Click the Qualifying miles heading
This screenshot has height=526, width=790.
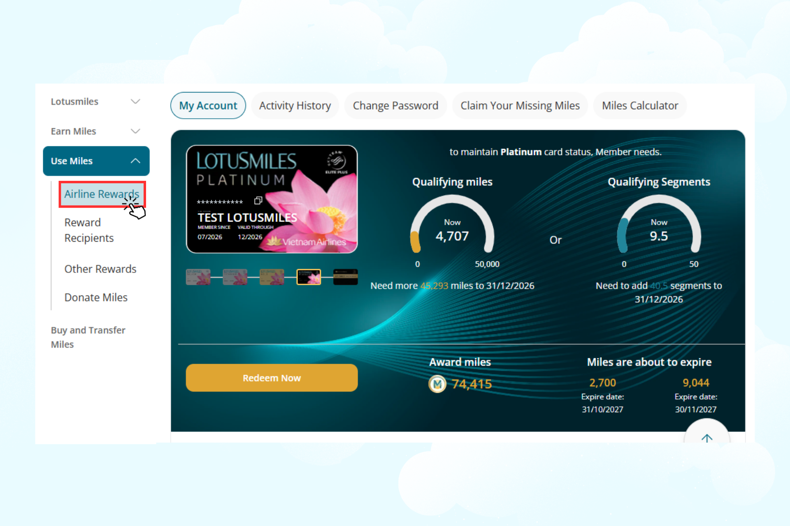click(x=452, y=182)
